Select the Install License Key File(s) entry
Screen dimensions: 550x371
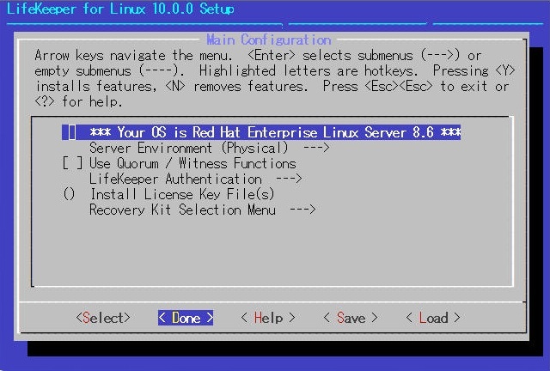coord(182,195)
